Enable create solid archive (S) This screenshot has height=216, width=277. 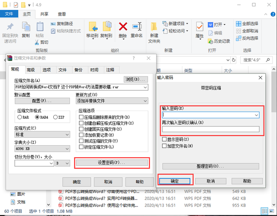[81, 129]
